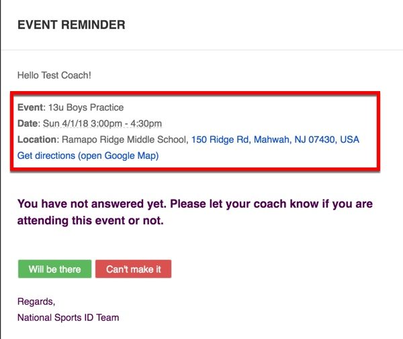Click the National Sports ID Team signature
The width and height of the screenshot is (403, 339).
pos(68,318)
